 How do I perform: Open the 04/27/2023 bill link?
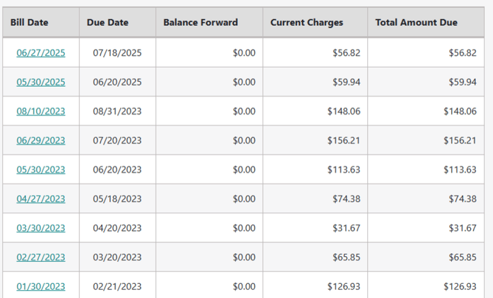pos(41,199)
